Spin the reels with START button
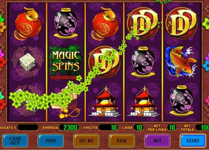Viewport: 209px width, 150px height. click(x=193, y=141)
